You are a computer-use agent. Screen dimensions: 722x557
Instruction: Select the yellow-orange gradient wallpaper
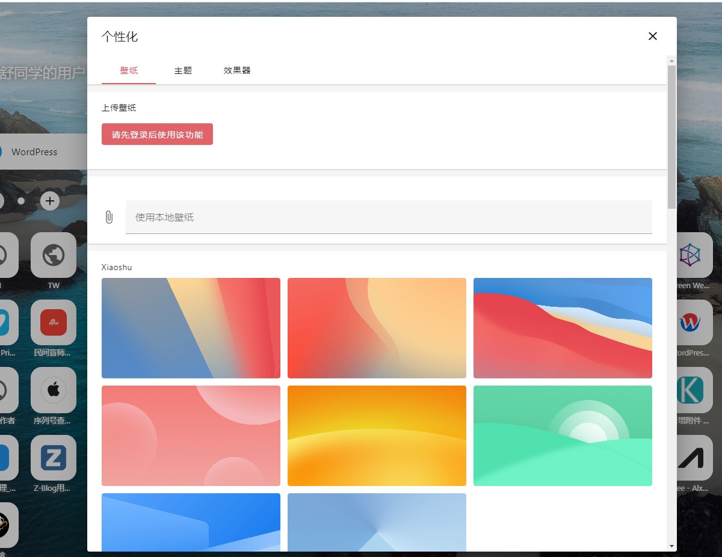pos(377,435)
